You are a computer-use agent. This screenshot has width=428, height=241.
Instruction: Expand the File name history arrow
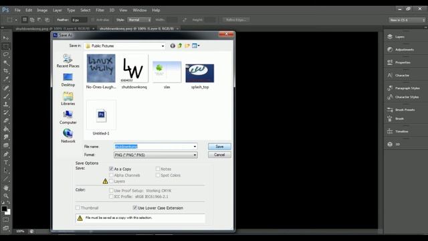tap(195, 147)
